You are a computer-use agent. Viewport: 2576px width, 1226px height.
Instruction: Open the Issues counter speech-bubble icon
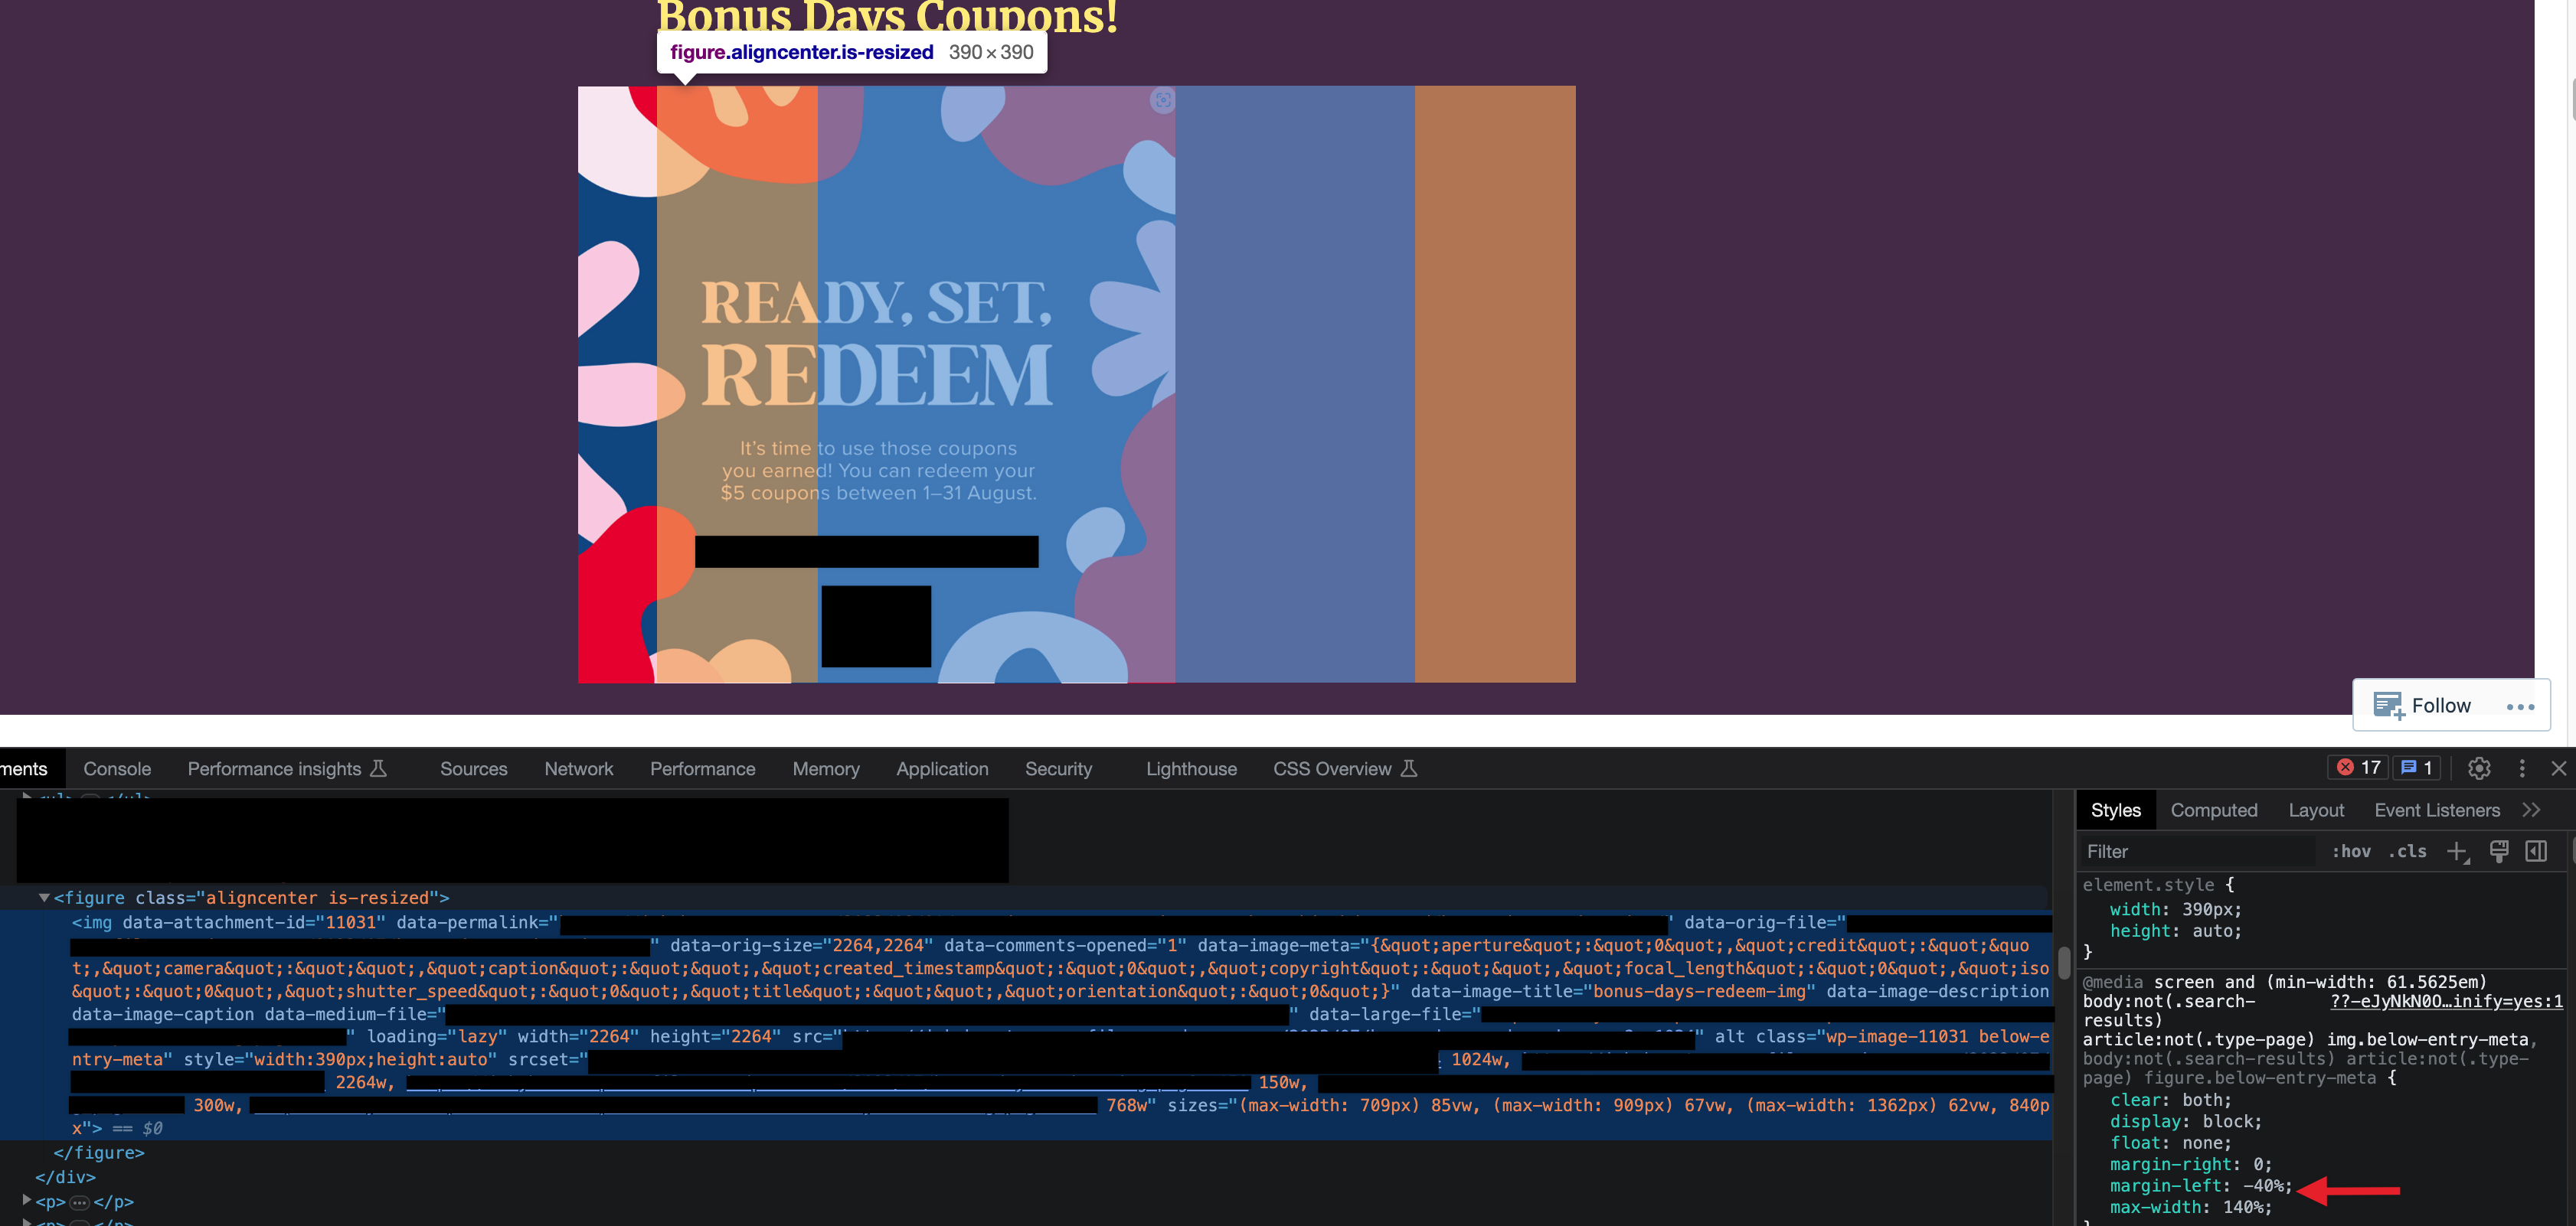click(x=2420, y=768)
